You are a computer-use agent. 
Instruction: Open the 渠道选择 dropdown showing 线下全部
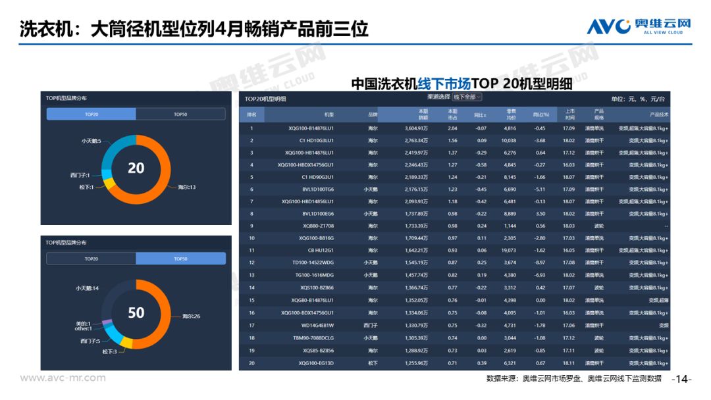(x=467, y=97)
